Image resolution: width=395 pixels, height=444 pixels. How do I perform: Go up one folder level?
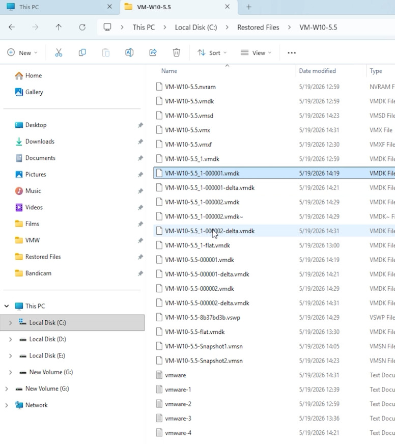coord(59,27)
